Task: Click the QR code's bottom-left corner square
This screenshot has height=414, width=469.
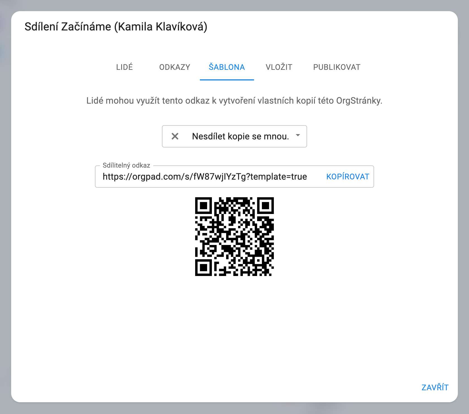Action: (x=204, y=267)
